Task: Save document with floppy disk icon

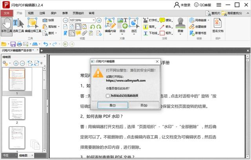Action: (13, 44)
